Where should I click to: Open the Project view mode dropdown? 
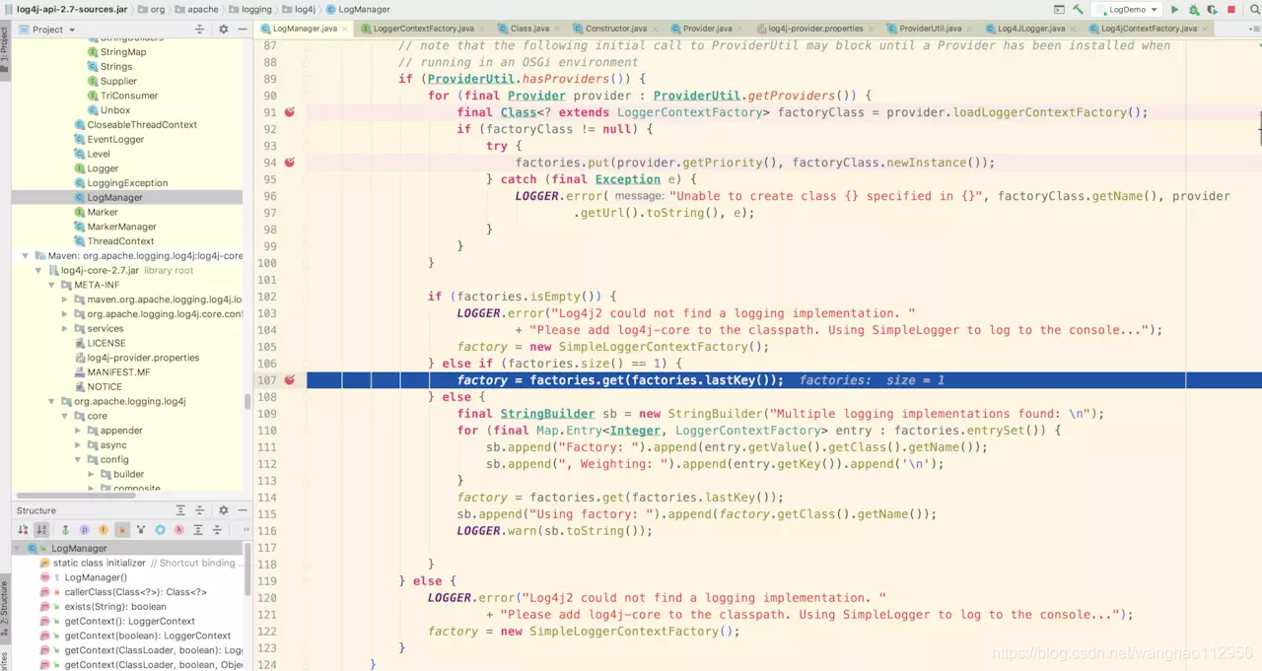[x=47, y=30]
